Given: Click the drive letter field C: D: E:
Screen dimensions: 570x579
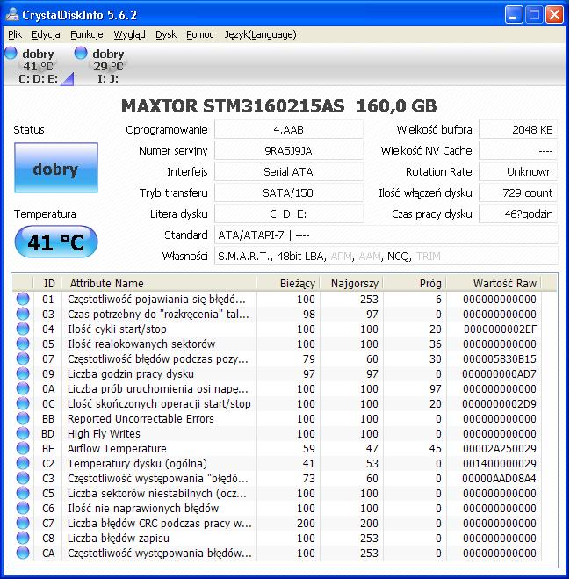Looking at the screenshot, I should point(289,214).
